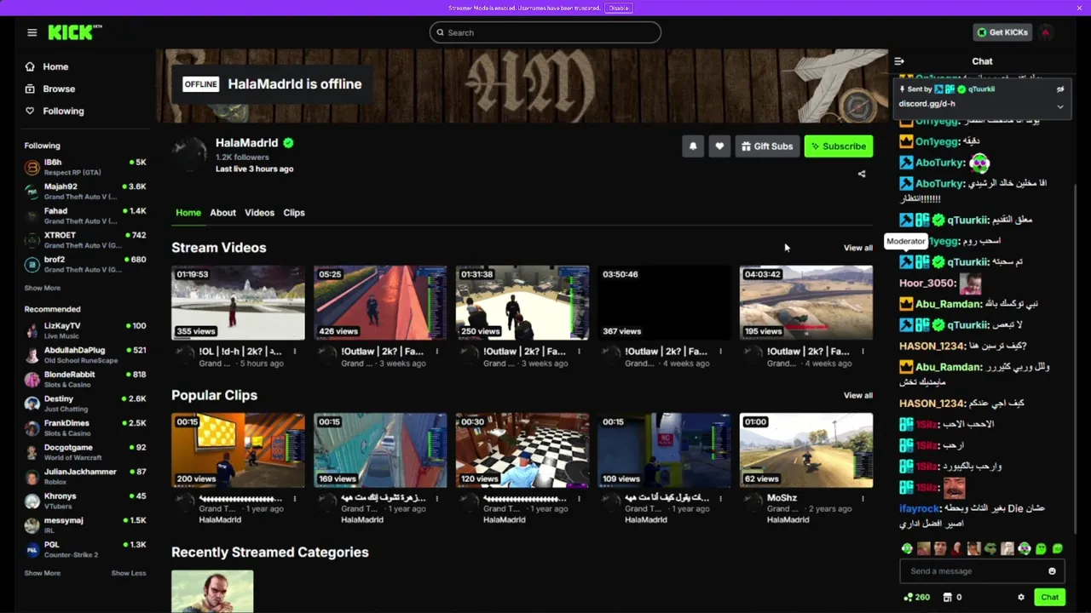The height and width of the screenshot is (613, 1091).
Task: Toggle notification bell for HalaMadrId
Action: pyautogui.click(x=693, y=146)
